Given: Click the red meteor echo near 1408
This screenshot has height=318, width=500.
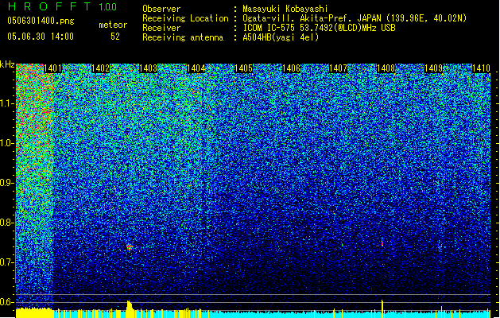Looking at the screenshot, I should click(382, 243).
